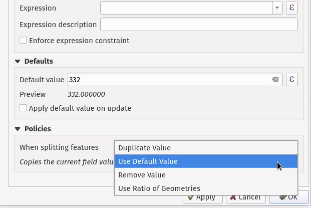Click the Default value expression editor button
311x208 pixels.
coord(291,80)
